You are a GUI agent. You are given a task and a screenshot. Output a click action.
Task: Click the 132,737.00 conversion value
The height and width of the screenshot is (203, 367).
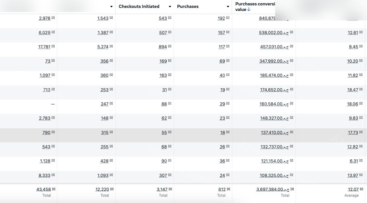click(x=275, y=147)
